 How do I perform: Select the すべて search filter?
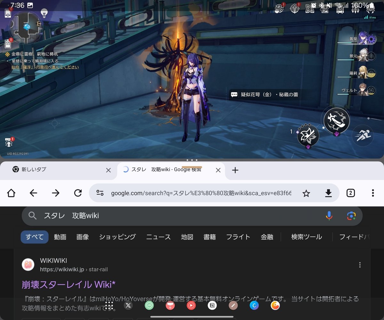click(35, 237)
